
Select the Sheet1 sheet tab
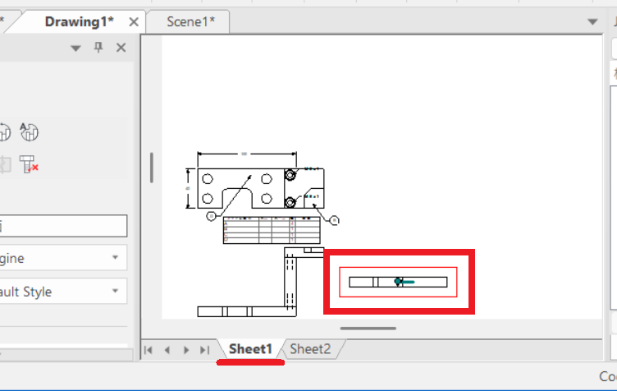[250, 349]
